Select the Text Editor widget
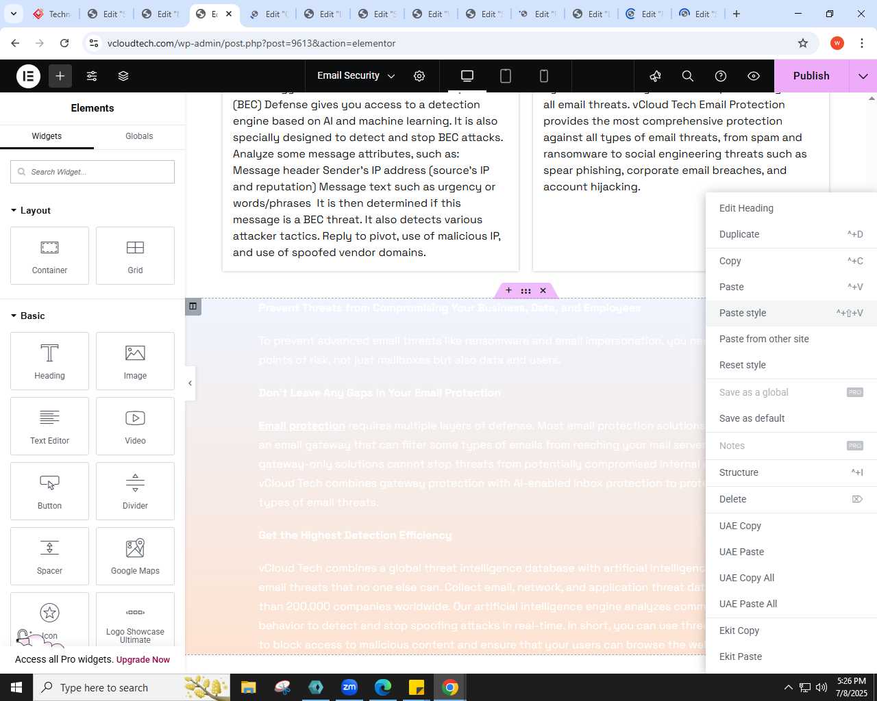Viewport: 877px width, 701px height. pyautogui.click(x=49, y=426)
